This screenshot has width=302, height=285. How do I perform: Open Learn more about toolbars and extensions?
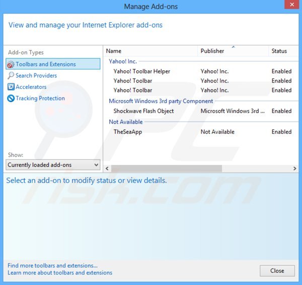point(60,273)
